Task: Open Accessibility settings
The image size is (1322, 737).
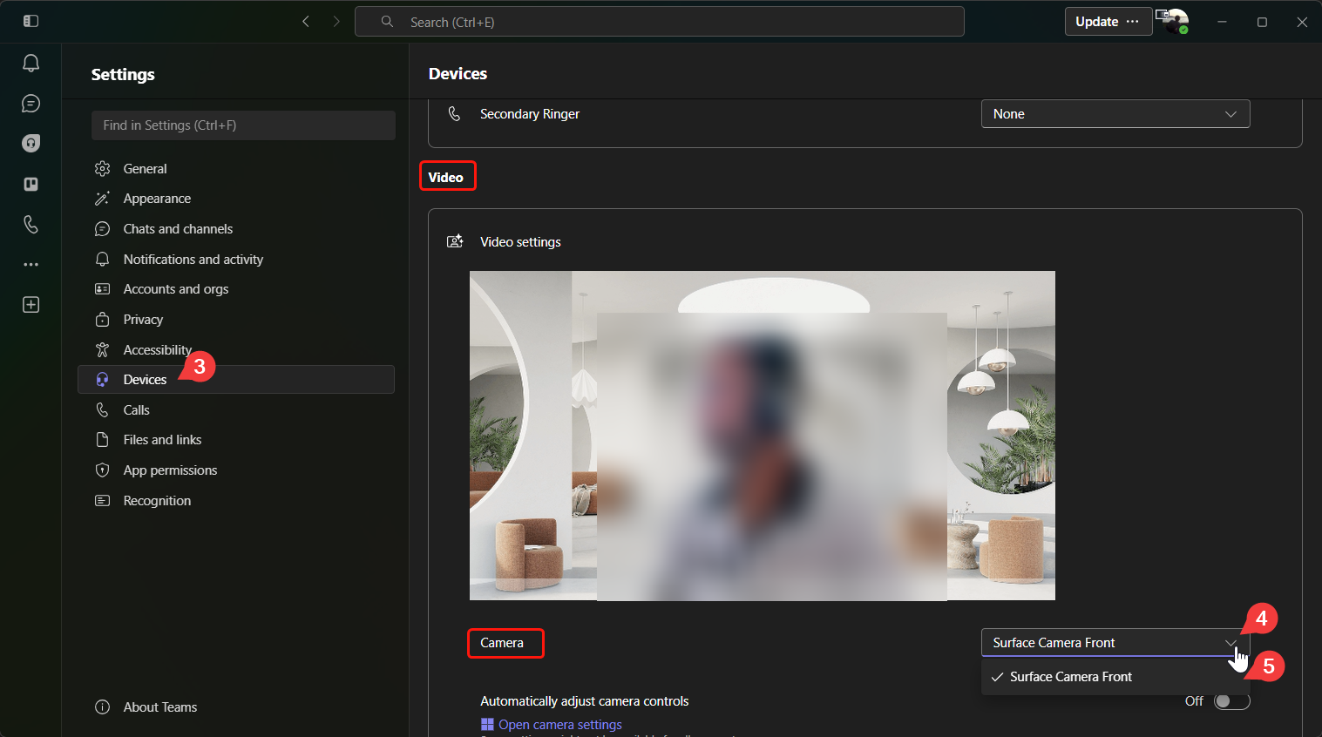Action: [x=236, y=349]
